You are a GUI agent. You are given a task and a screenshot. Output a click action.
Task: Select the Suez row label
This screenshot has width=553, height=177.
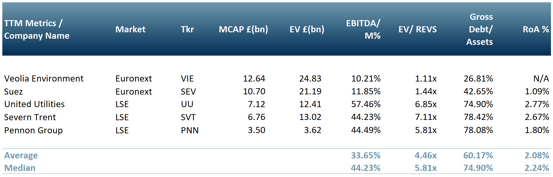13,92
